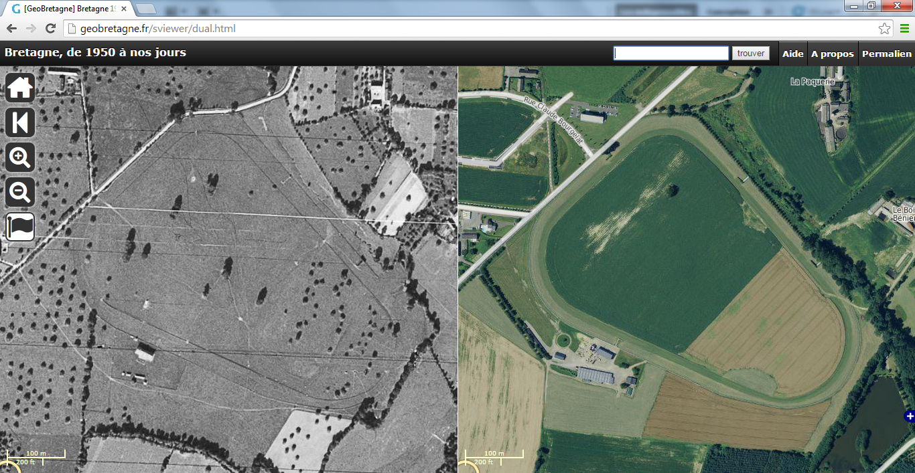Open the Chrome menu (green hamburger icon)
Viewport: 915px width, 473px height.
[904, 29]
